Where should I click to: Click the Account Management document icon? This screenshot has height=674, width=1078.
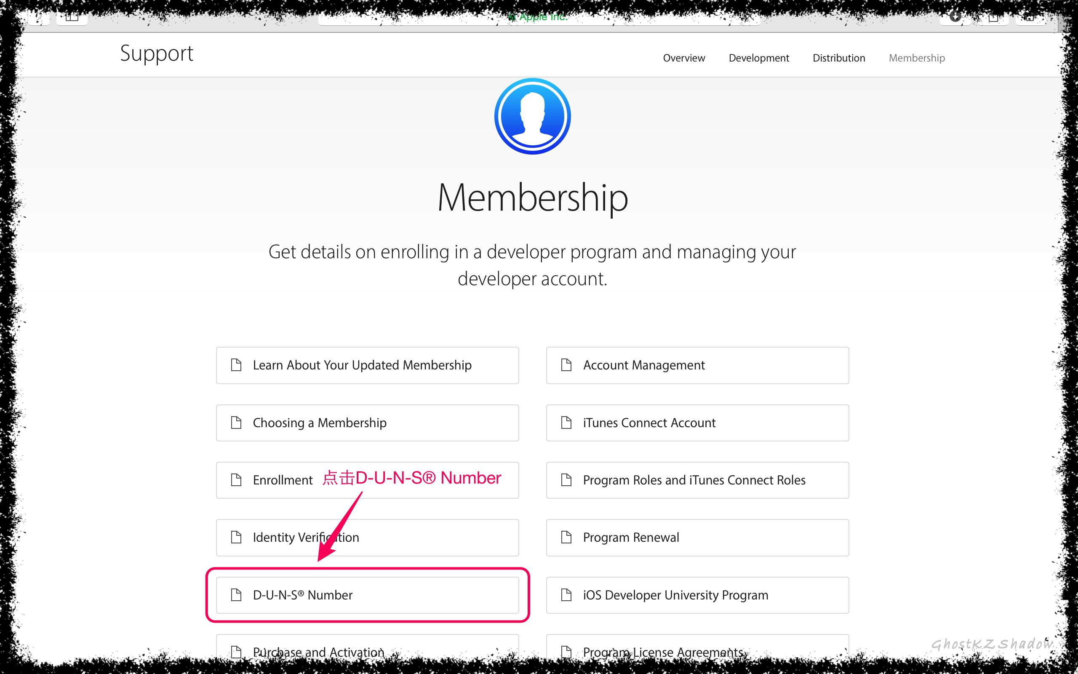point(567,365)
